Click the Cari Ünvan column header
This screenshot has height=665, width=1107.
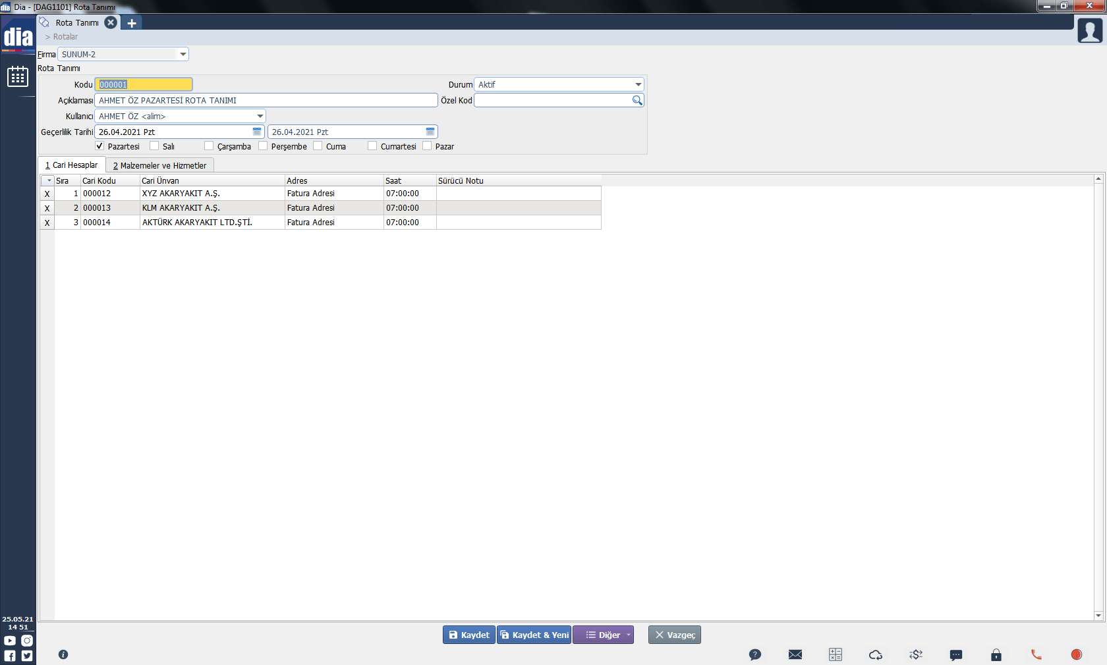[212, 180]
